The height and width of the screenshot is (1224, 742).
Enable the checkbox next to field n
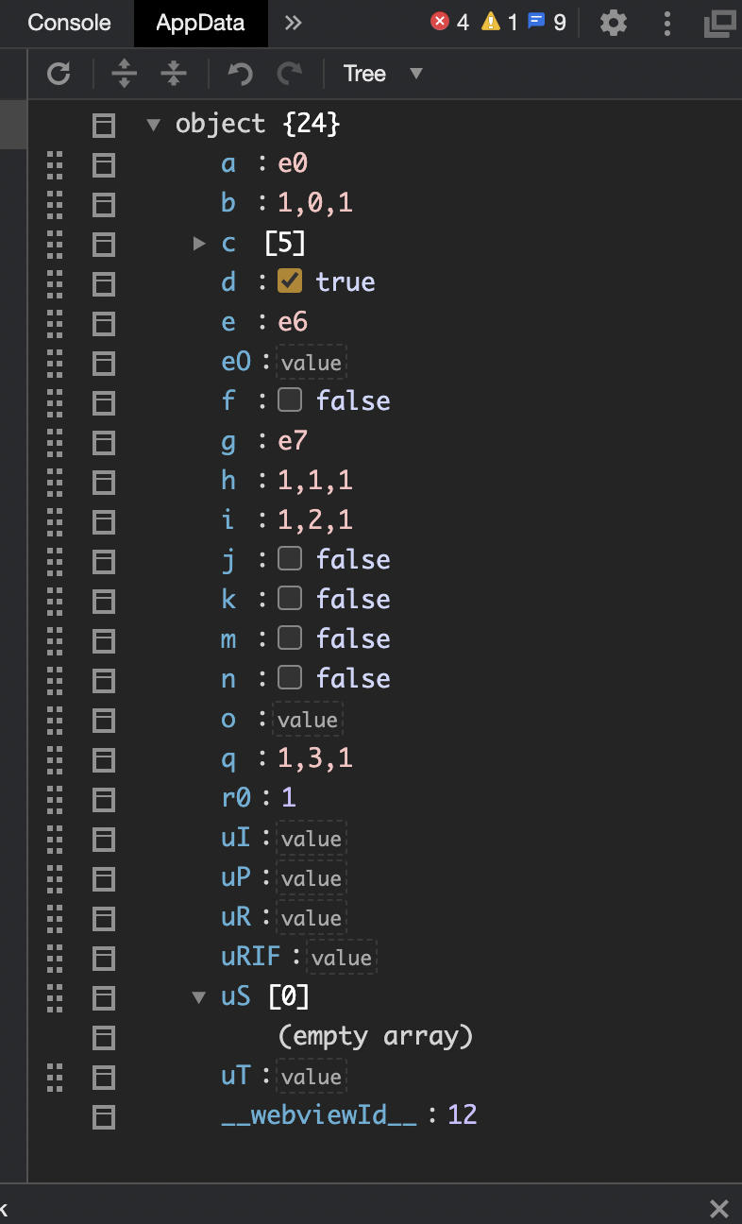(290, 678)
